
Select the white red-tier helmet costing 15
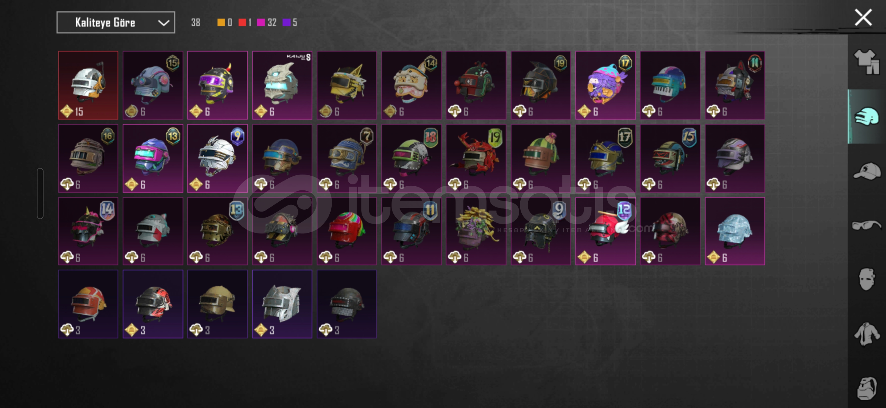pos(88,85)
